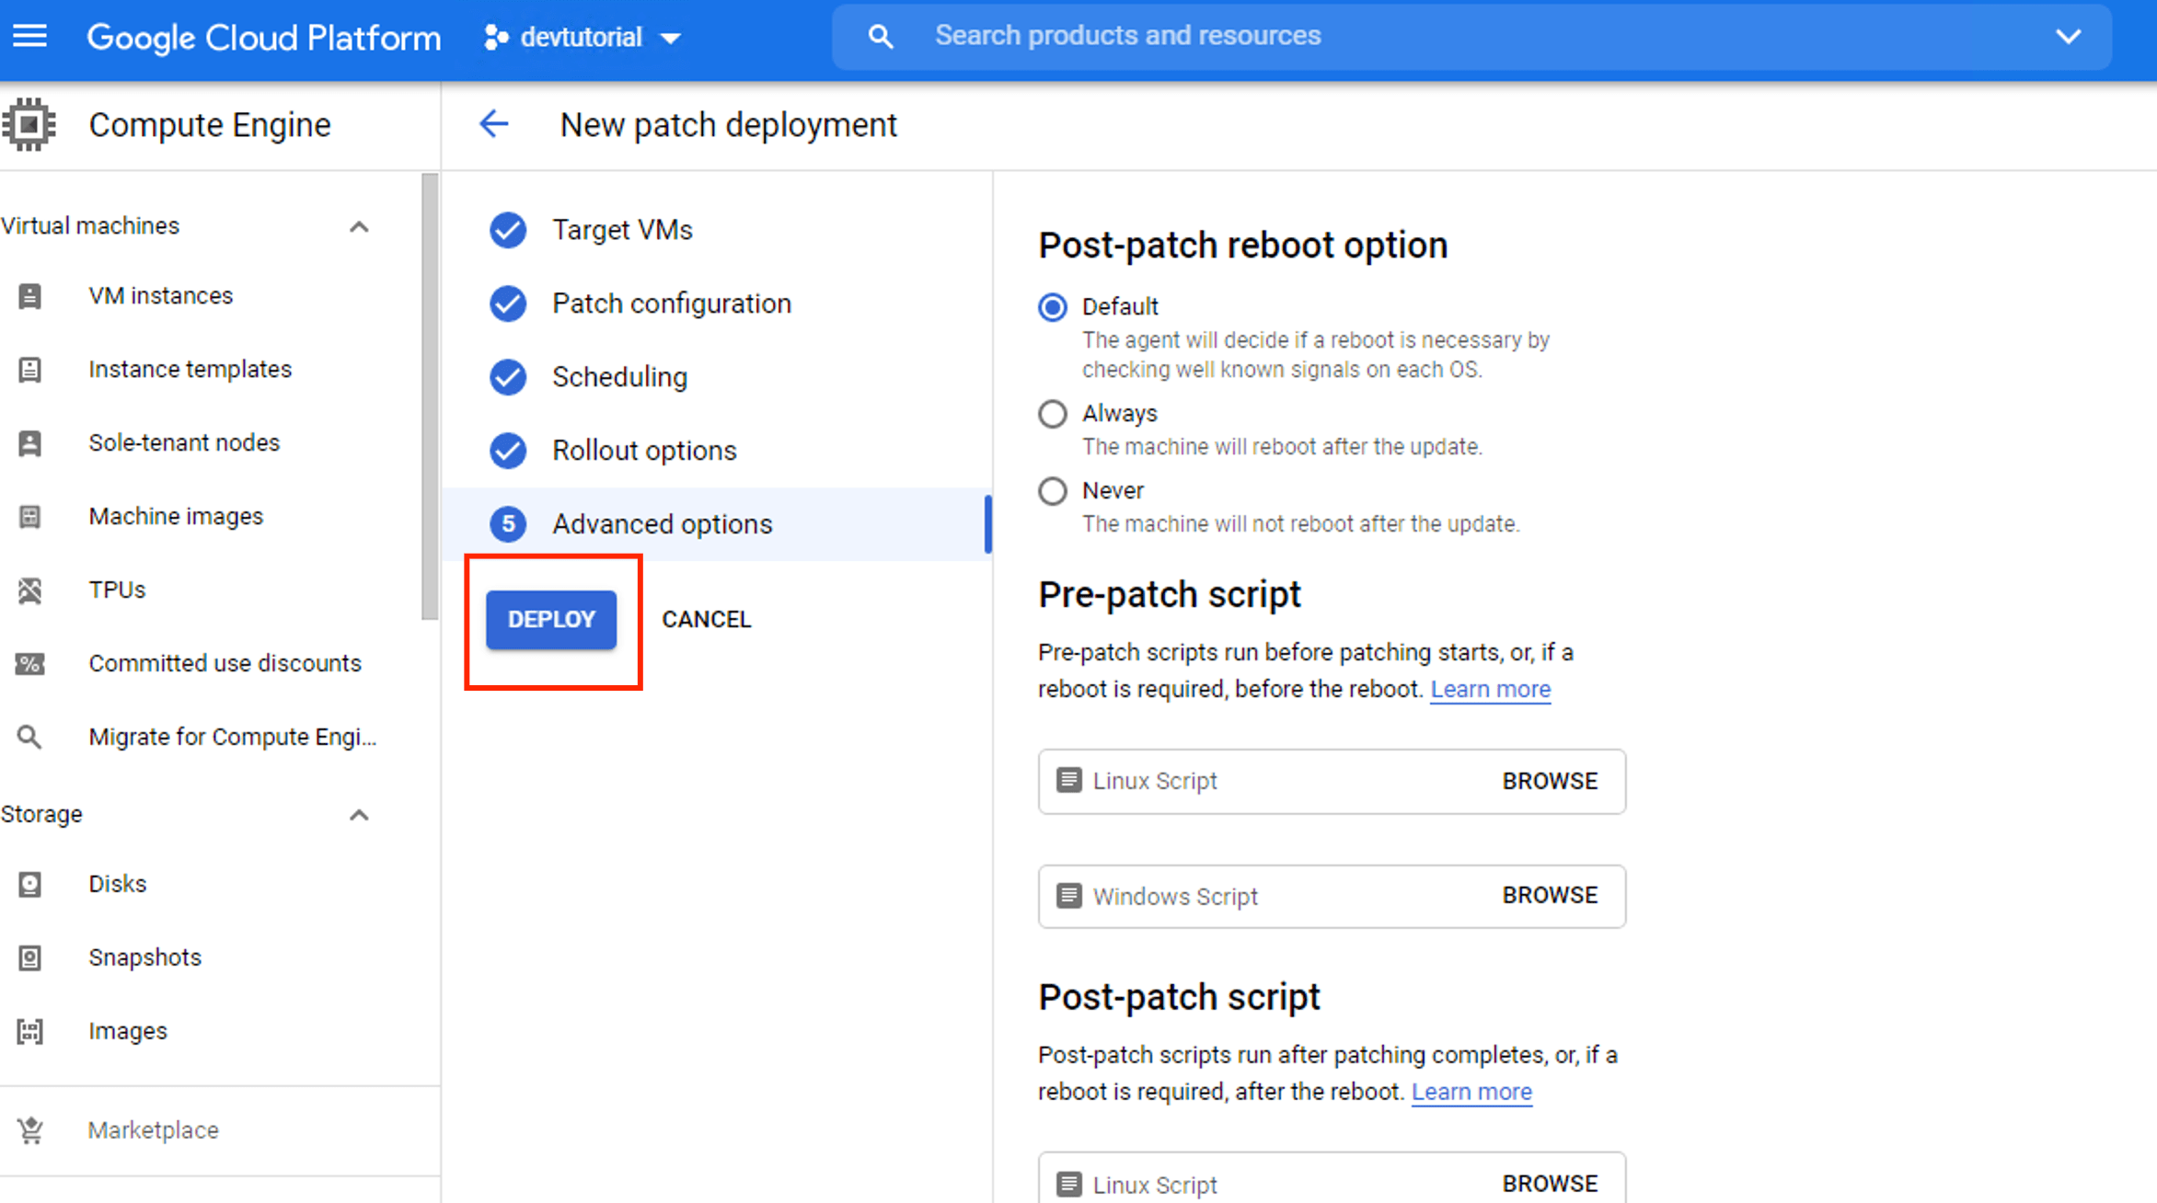Select the Default reboot option
The width and height of the screenshot is (2157, 1203).
(1052, 307)
